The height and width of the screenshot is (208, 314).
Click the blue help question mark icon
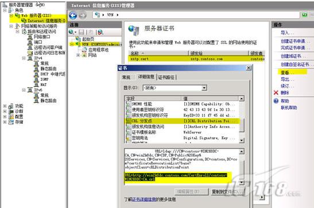pyautogui.click(x=276, y=101)
